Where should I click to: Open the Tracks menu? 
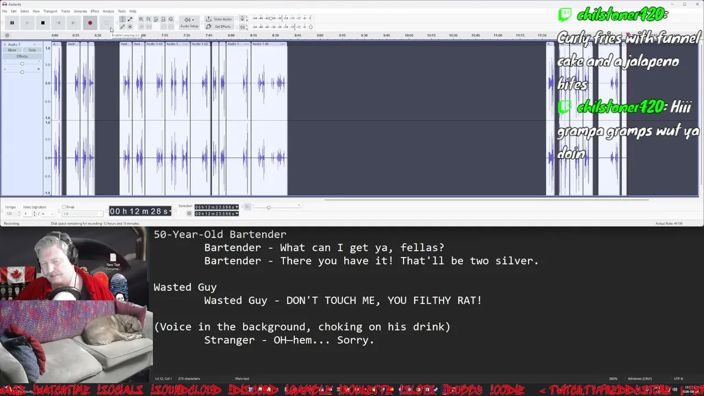pyautogui.click(x=65, y=11)
